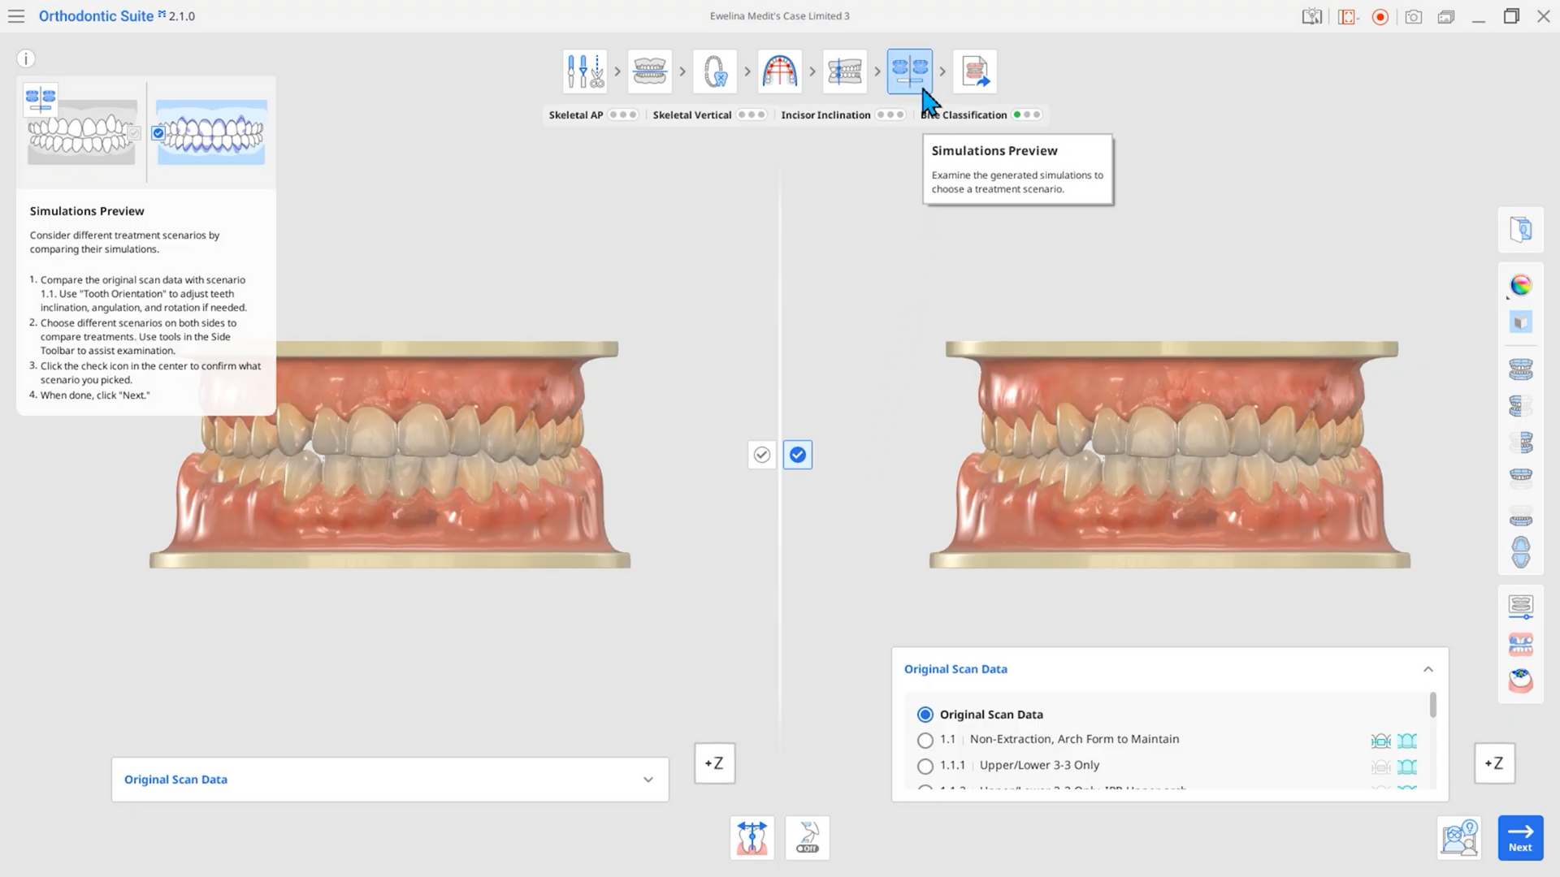Click the Next button
Image resolution: width=1560 pixels, height=877 pixels.
[x=1519, y=837]
